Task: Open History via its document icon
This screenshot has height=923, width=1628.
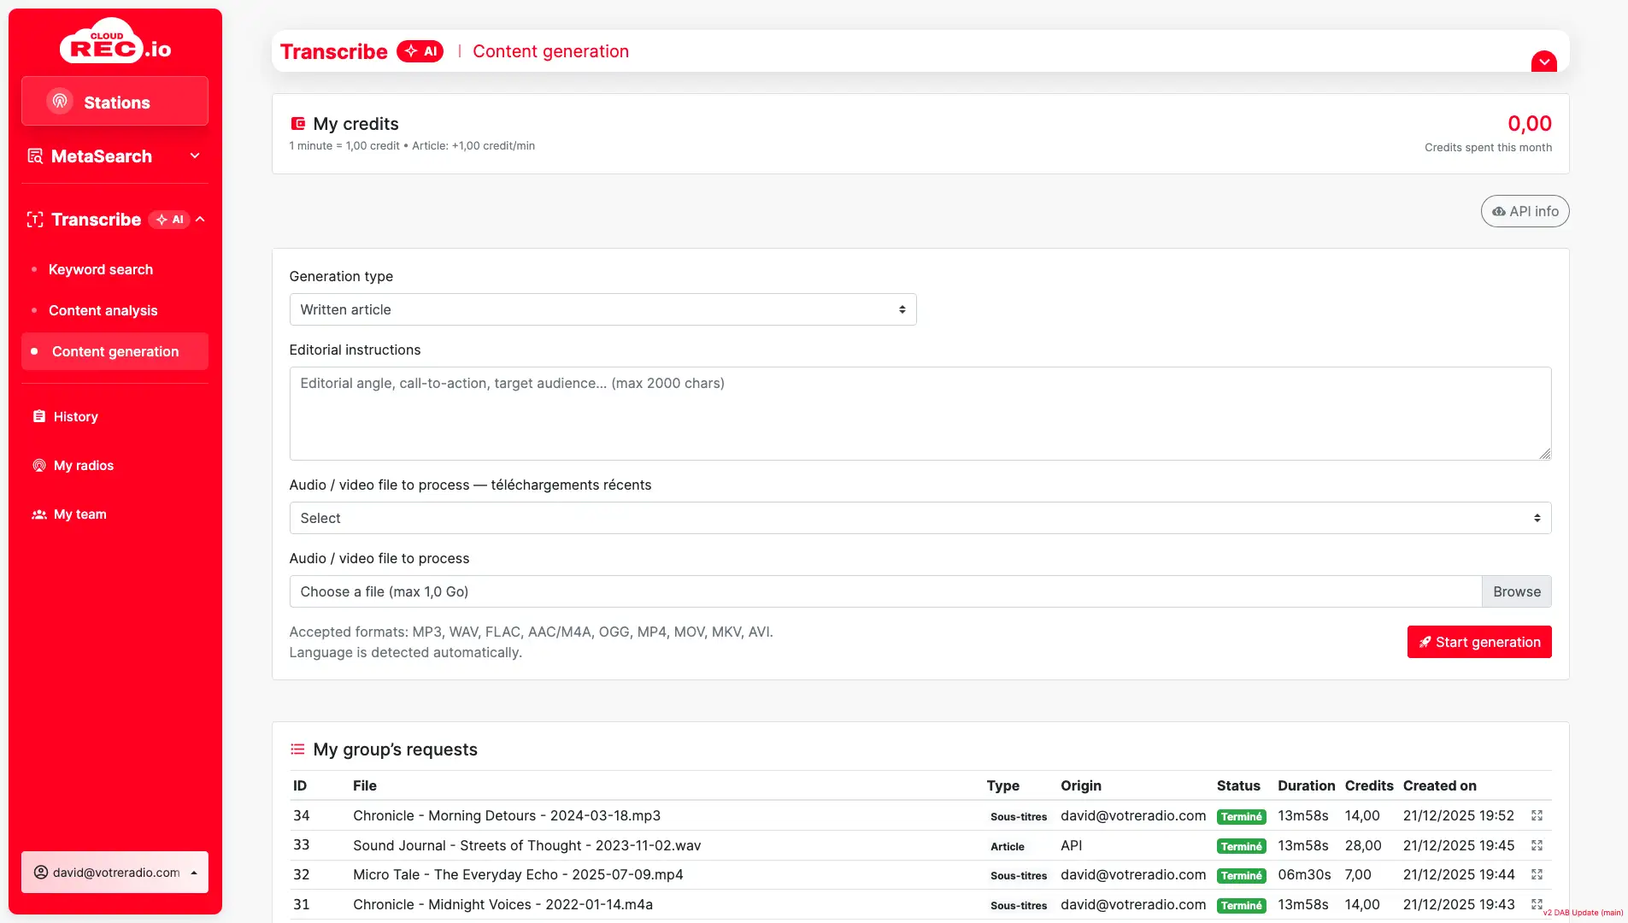Action: [39, 416]
